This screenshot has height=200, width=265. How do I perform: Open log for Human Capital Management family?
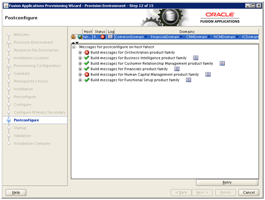(x=208, y=74)
